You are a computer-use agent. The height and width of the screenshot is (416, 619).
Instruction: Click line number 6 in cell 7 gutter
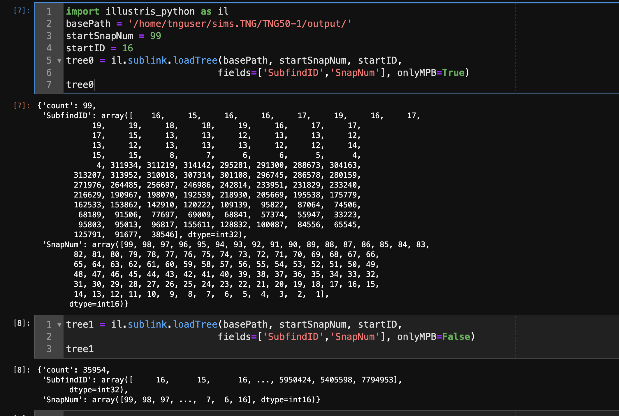point(49,73)
